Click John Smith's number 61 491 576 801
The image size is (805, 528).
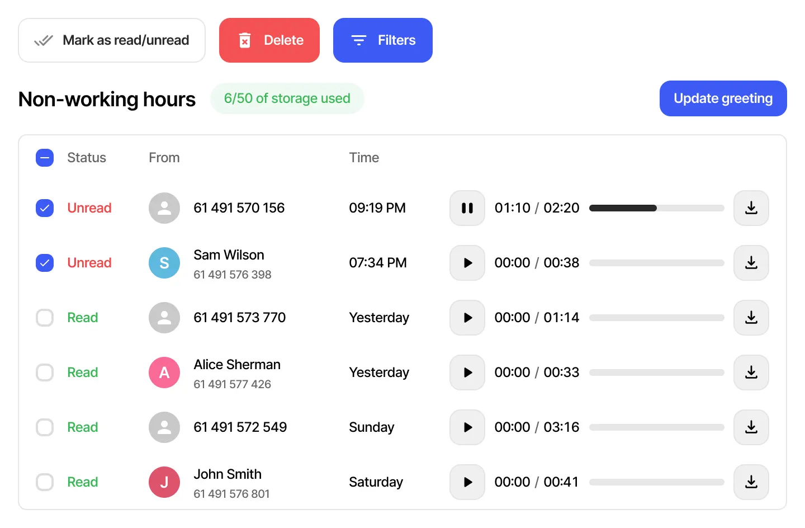(232, 494)
